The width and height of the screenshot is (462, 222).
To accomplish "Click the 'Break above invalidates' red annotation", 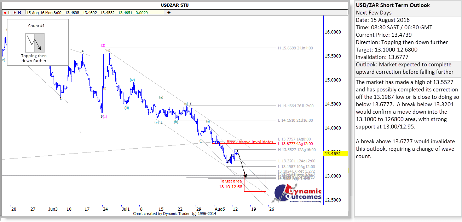I will (x=250, y=142).
